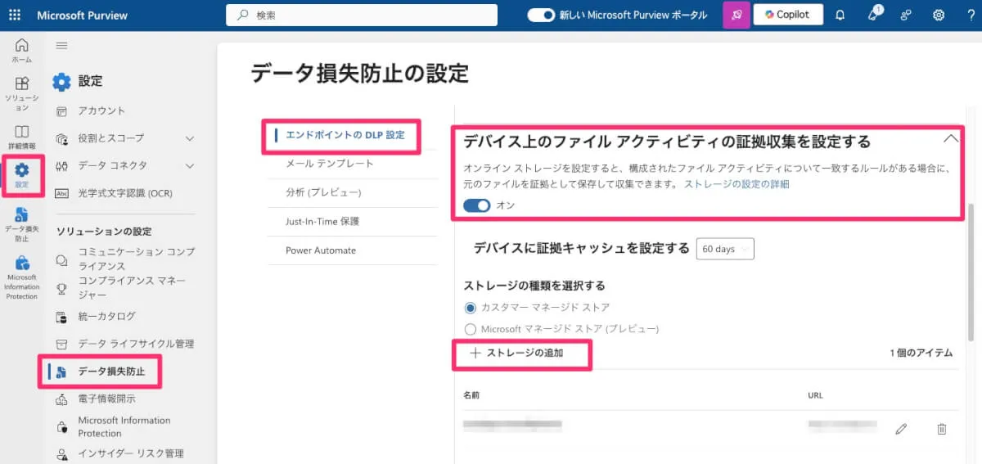The image size is (982, 464).
Task: Select the 設定 gear in left rail
Action: (22, 169)
